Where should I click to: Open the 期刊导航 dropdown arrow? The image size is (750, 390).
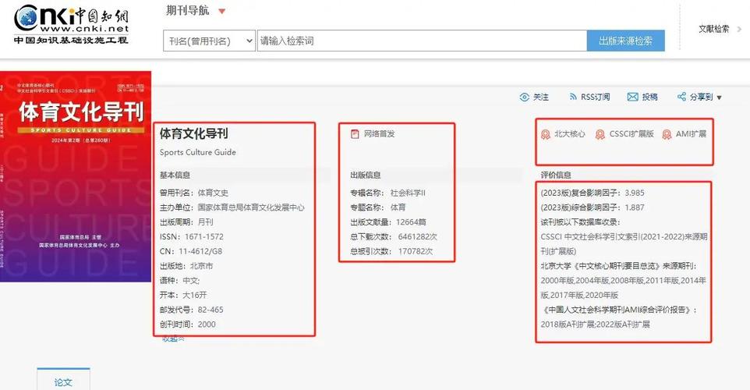(x=222, y=12)
